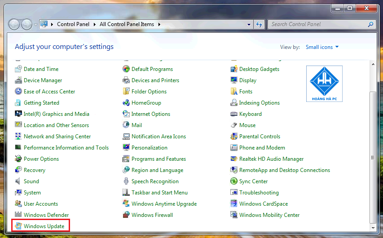The image size is (383, 238).
Task: Open Ease of Access Center icon
Action: tap(18, 92)
